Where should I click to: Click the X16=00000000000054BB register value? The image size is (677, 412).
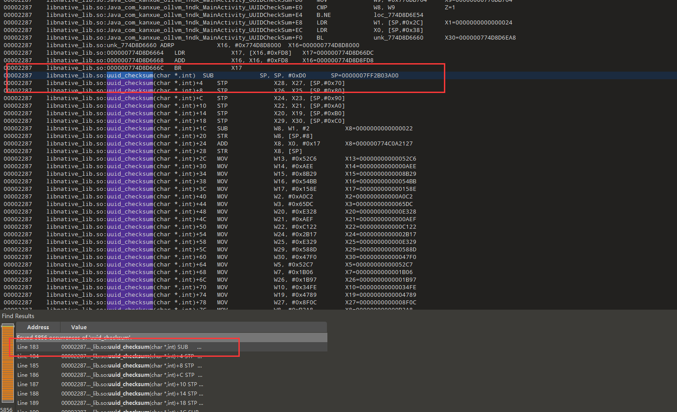pyautogui.click(x=380, y=181)
